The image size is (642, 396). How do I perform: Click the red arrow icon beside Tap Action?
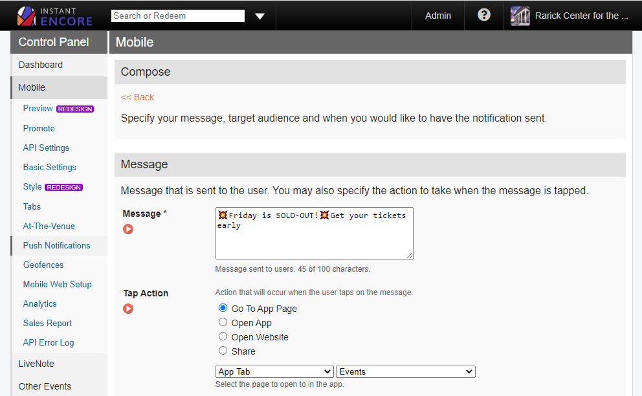tap(127, 309)
